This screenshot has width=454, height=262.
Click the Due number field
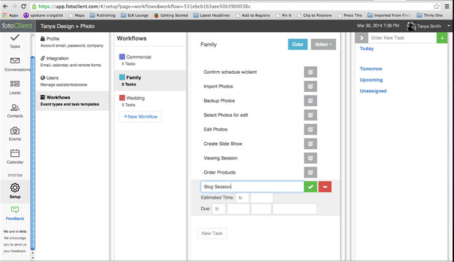tap(219, 209)
